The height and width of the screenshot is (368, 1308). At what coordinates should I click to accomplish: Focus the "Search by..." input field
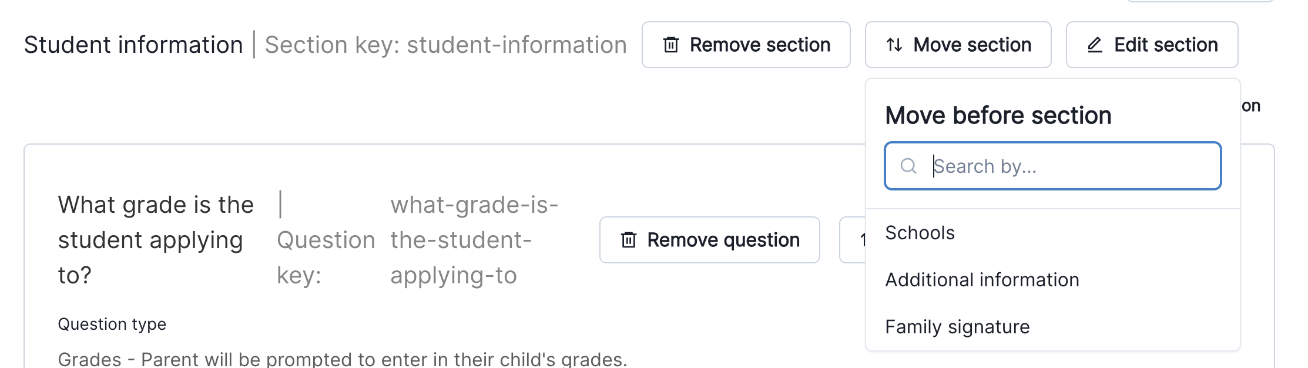coord(1069,166)
